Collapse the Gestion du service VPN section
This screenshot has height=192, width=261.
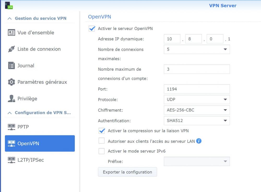[x=10, y=19]
